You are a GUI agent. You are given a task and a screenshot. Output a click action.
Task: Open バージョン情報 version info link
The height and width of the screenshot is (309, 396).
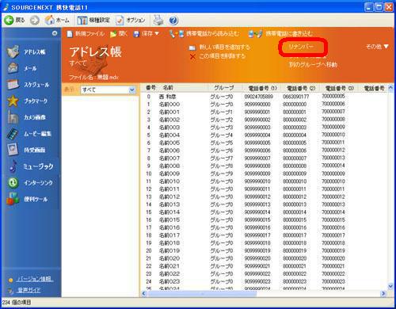(35, 279)
